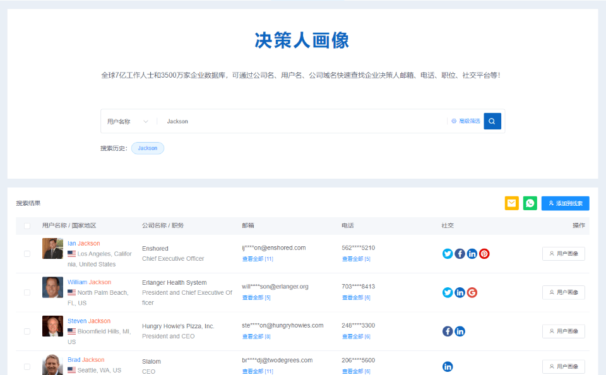
Task: Expand all emails for Ian Jackson
Action: coord(257,259)
